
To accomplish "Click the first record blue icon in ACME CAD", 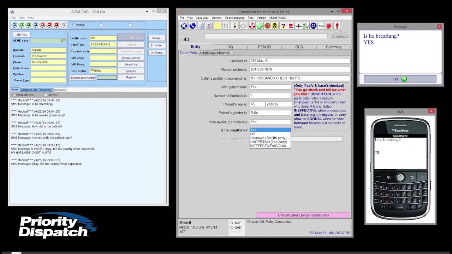I will point(14,25).
